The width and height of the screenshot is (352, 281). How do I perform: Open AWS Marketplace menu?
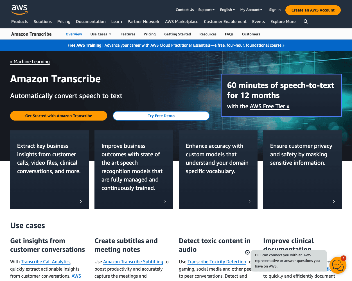(182, 22)
